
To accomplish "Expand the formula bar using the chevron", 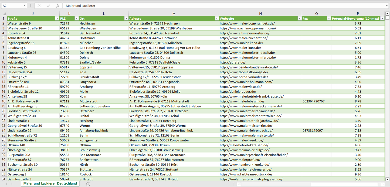I will [387, 6].
